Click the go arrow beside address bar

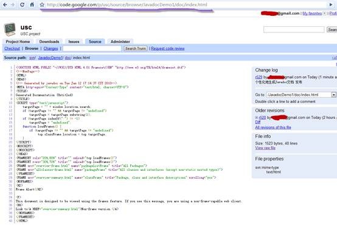[331, 4]
